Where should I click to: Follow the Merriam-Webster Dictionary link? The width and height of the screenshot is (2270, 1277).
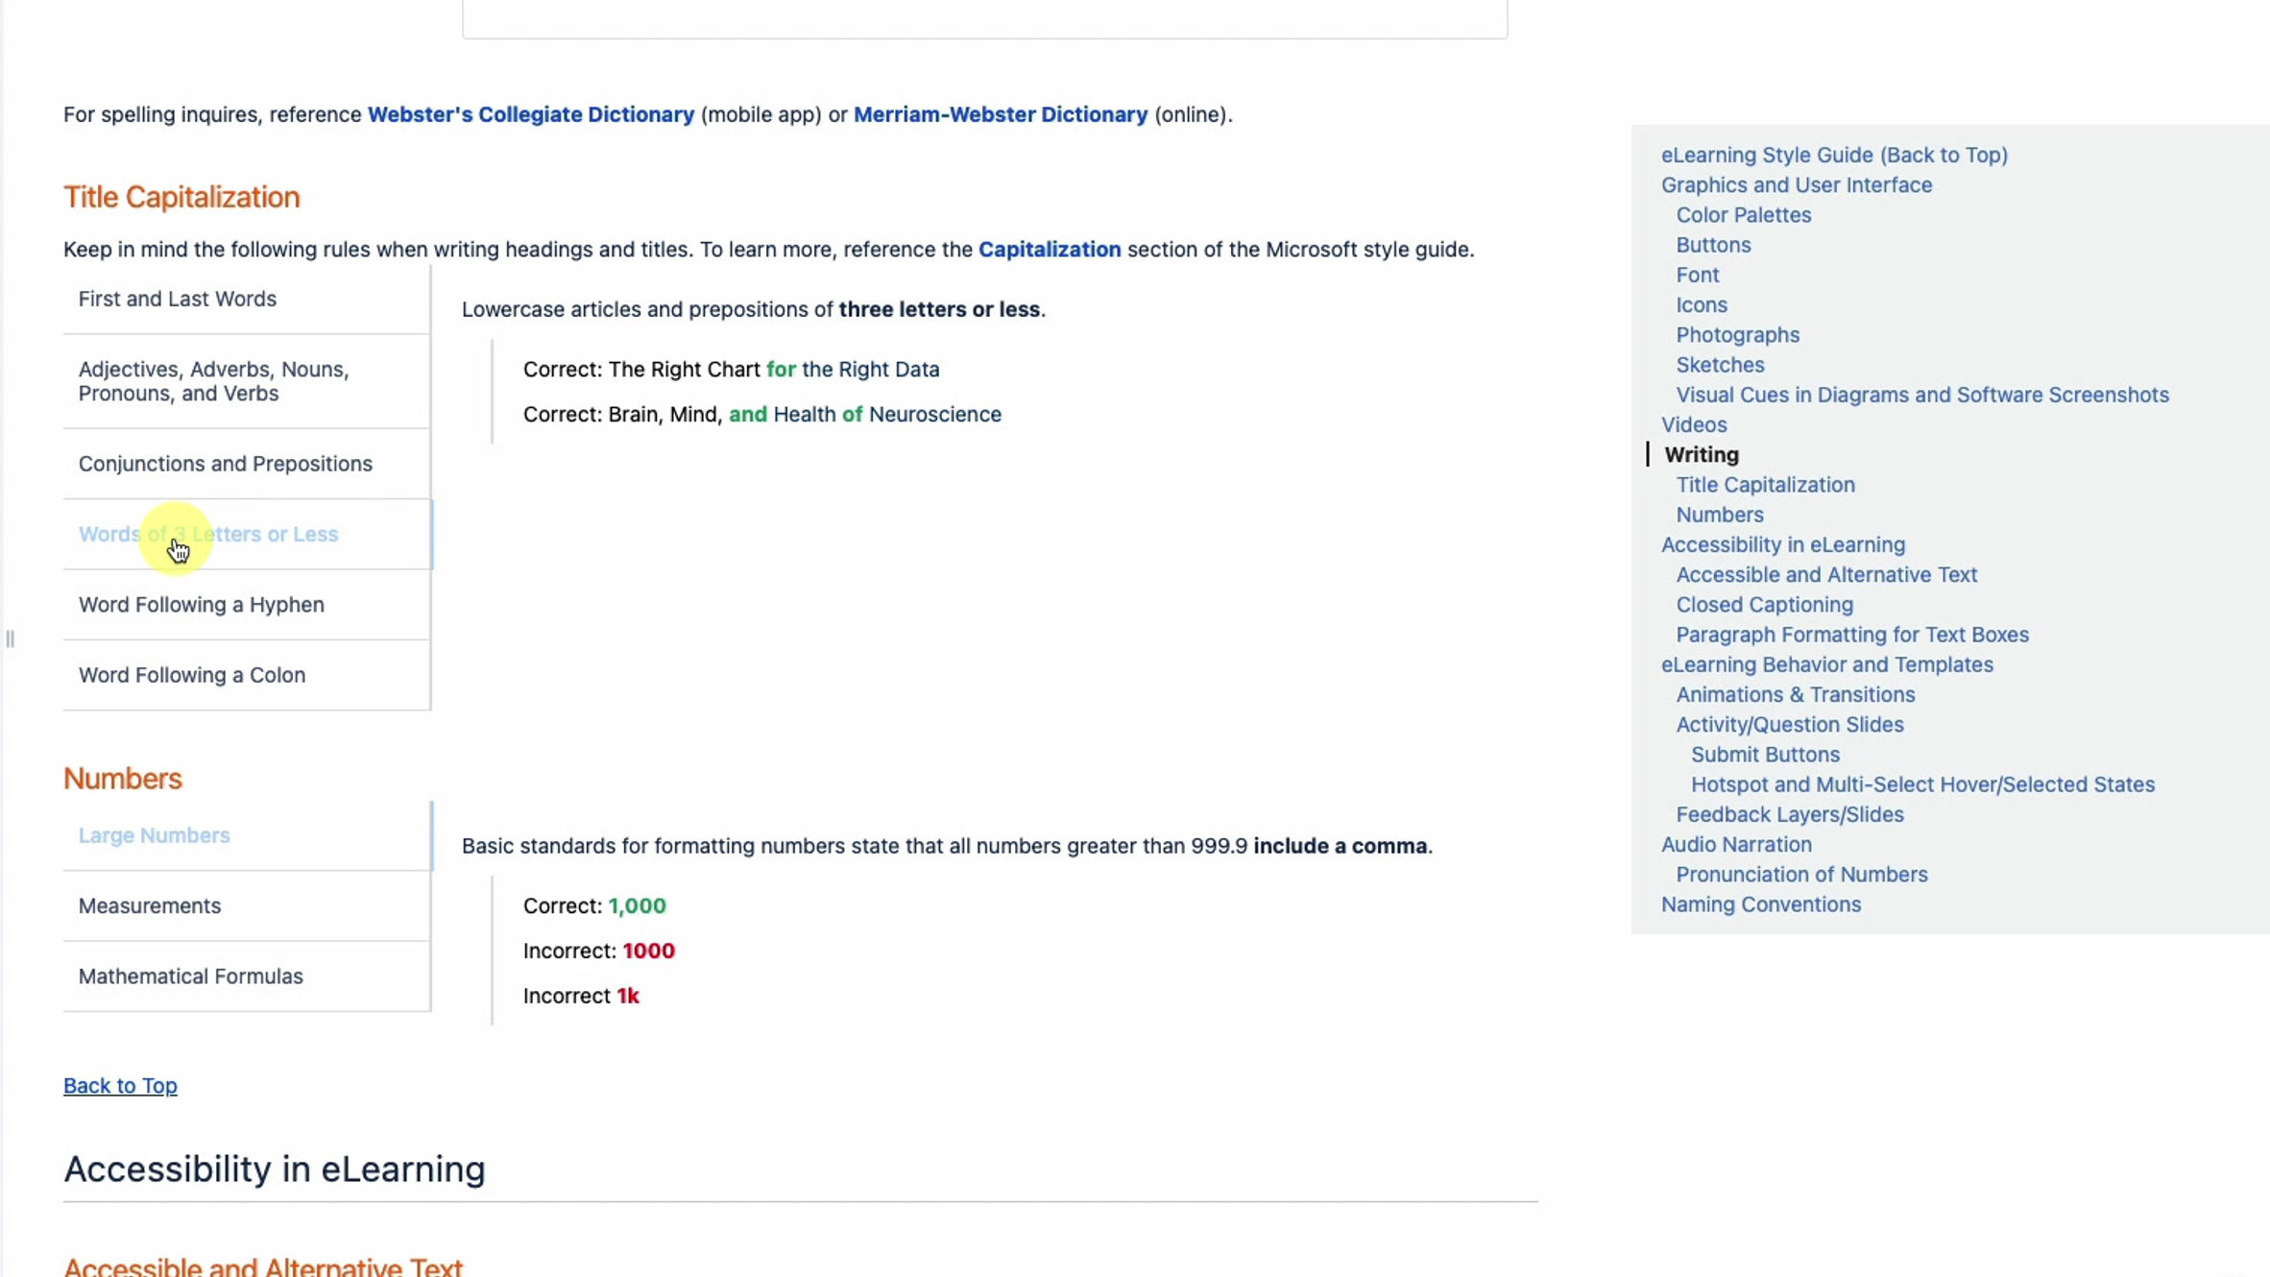click(1000, 114)
